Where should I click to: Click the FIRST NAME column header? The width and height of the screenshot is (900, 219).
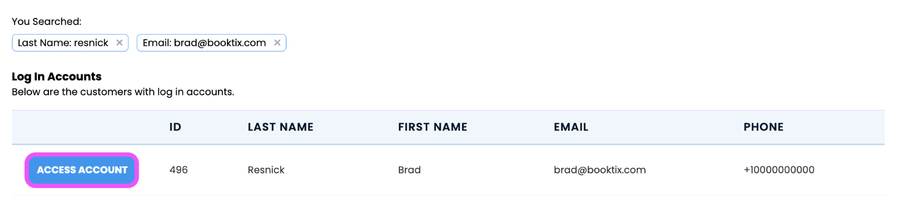[433, 127]
